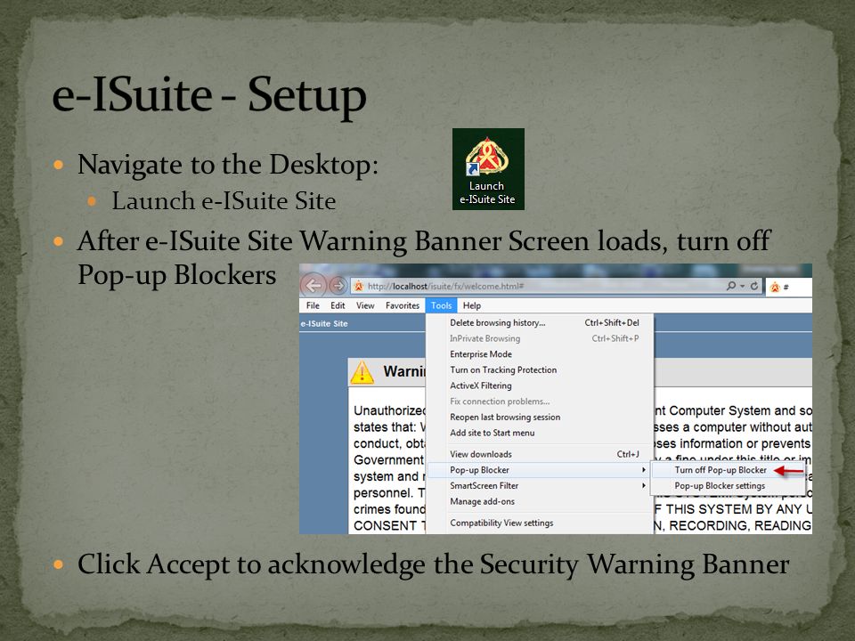Select Add site to Start menu

tap(540, 434)
